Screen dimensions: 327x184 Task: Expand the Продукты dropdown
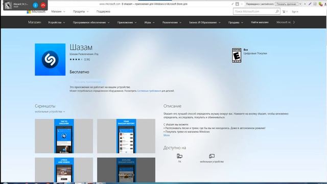point(81,11)
